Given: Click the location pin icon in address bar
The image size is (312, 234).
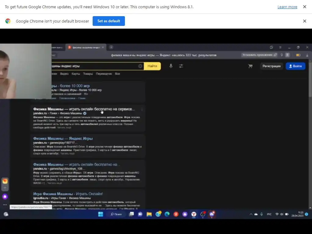Looking at the screenshot, I should tap(282, 55).
